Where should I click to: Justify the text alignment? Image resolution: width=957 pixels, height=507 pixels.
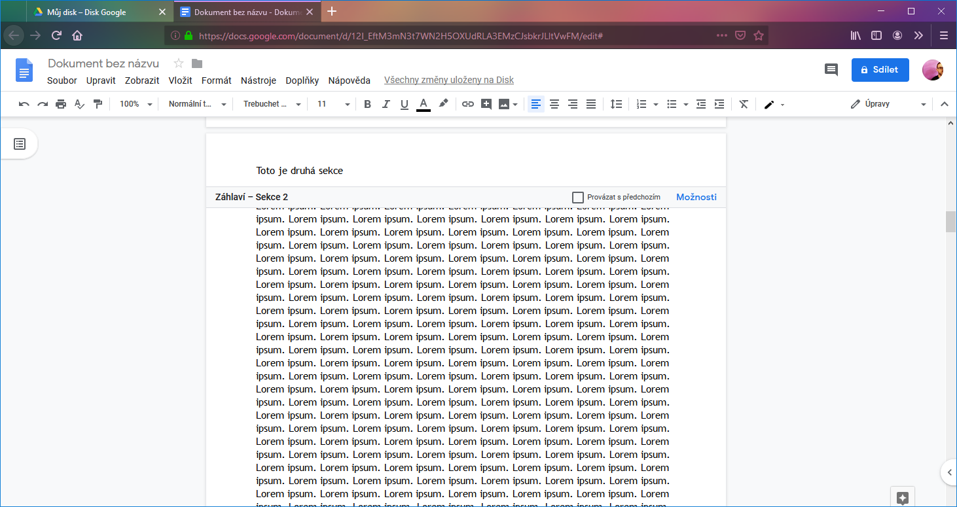(591, 104)
